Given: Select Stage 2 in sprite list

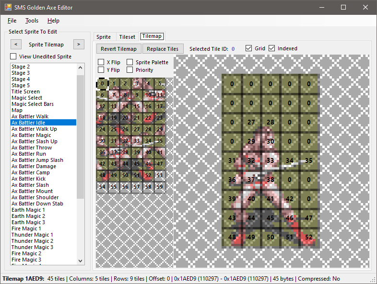Looking at the screenshot, I should click(43, 67).
